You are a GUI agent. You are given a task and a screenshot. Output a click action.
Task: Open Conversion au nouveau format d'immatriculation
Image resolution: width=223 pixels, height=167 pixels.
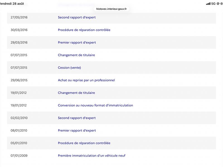coord(95,105)
